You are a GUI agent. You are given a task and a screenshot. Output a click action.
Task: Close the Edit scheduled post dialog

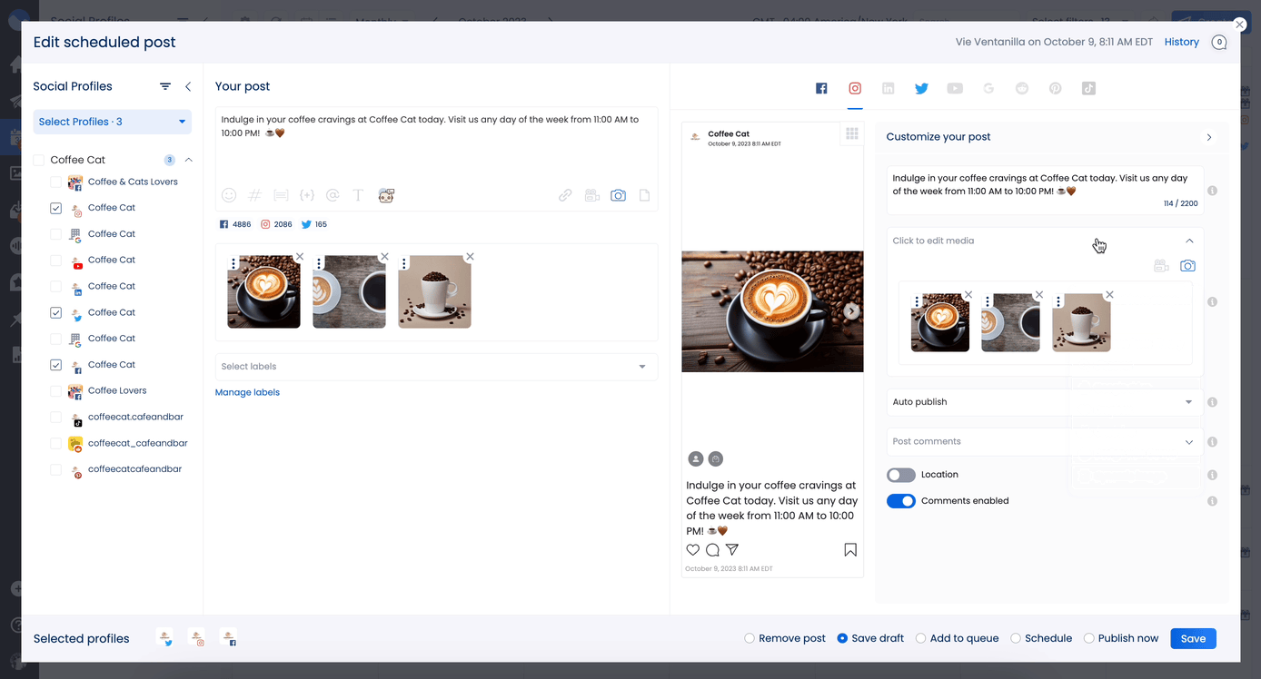click(1239, 25)
